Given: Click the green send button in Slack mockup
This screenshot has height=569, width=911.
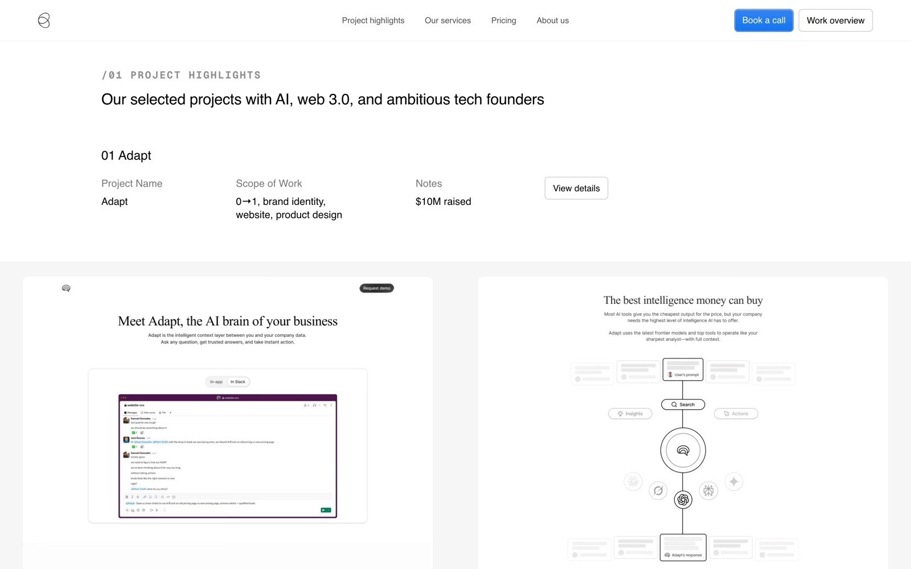Looking at the screenshot, I should 326,510.
